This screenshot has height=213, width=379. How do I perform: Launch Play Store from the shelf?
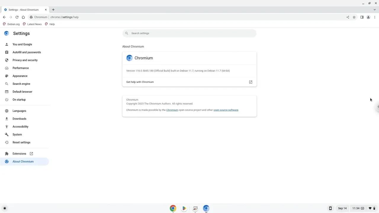[184, 208]
